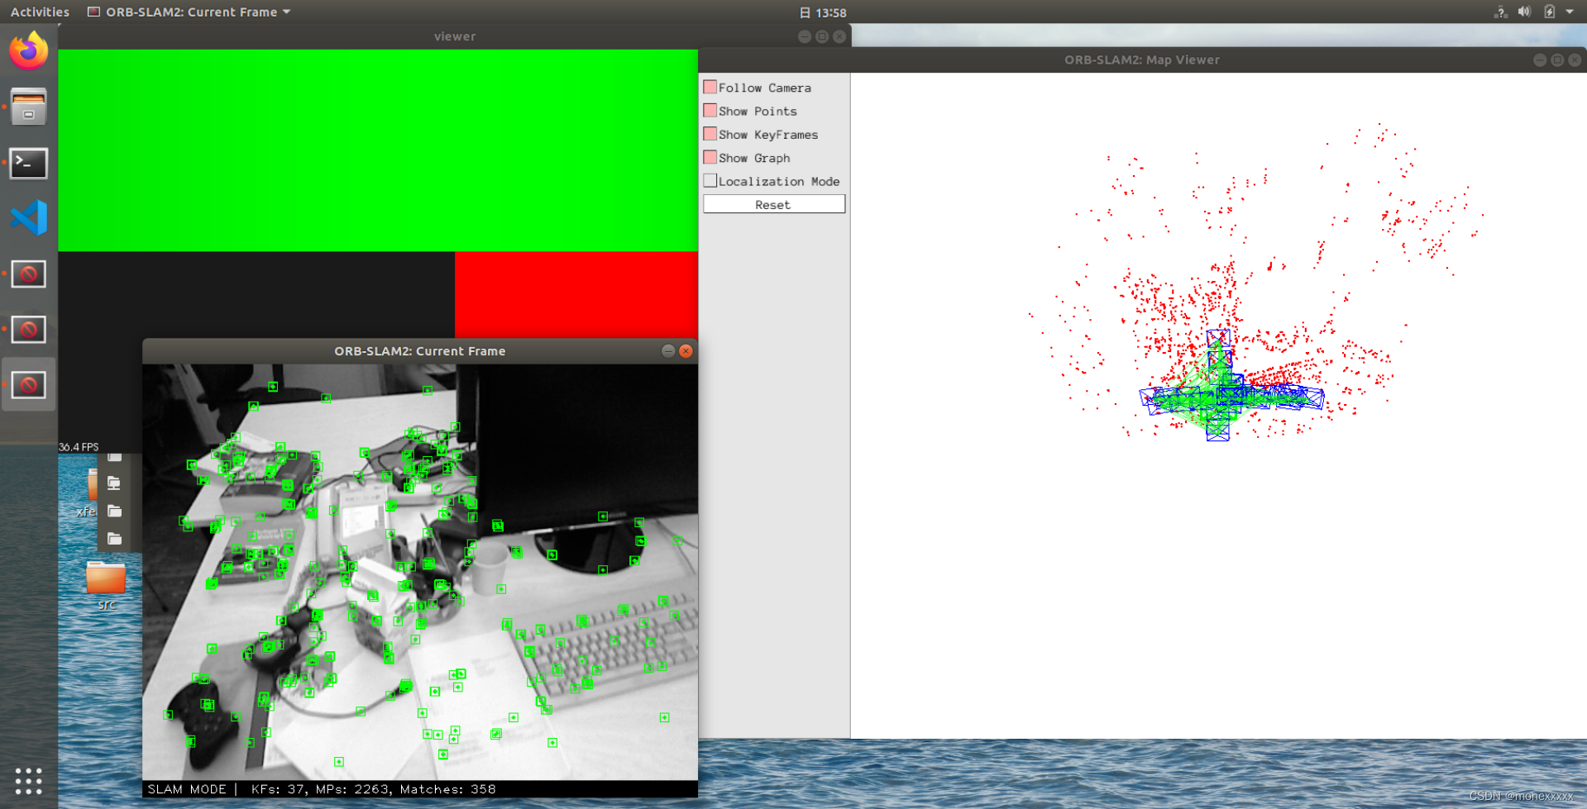Open the ORB-SLAM2: Current Frame app menu
This screenshot has width=1587, height=809.
[189, 12]
